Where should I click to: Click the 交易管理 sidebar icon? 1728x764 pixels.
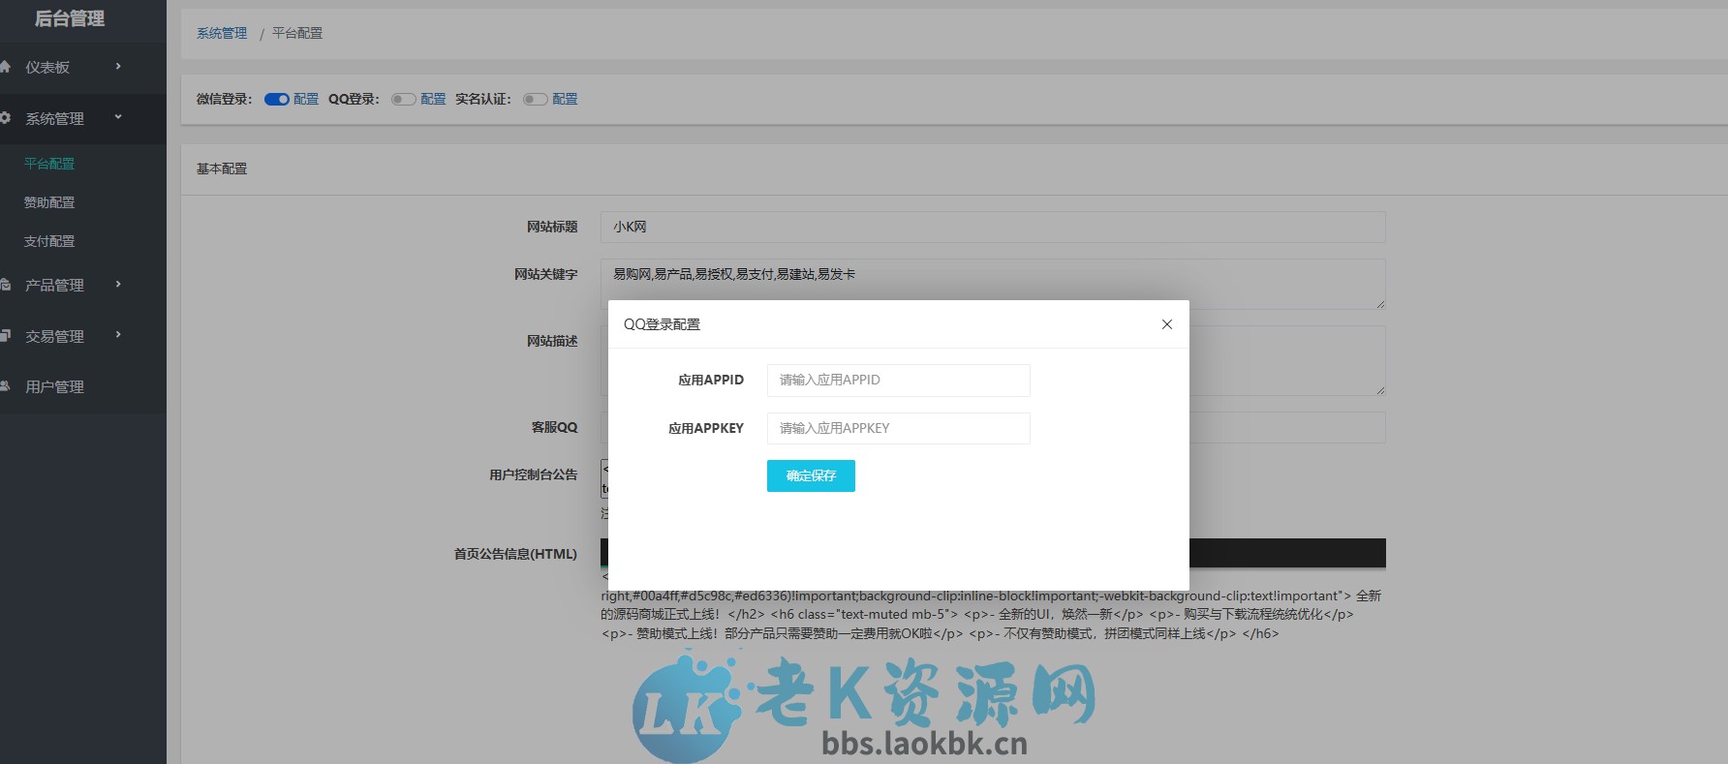[5, 336]
